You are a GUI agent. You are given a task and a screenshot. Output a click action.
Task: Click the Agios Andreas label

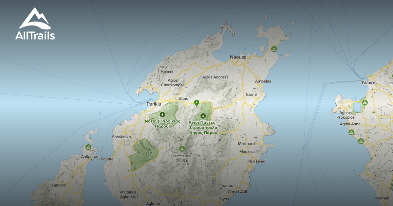(215, 77)
